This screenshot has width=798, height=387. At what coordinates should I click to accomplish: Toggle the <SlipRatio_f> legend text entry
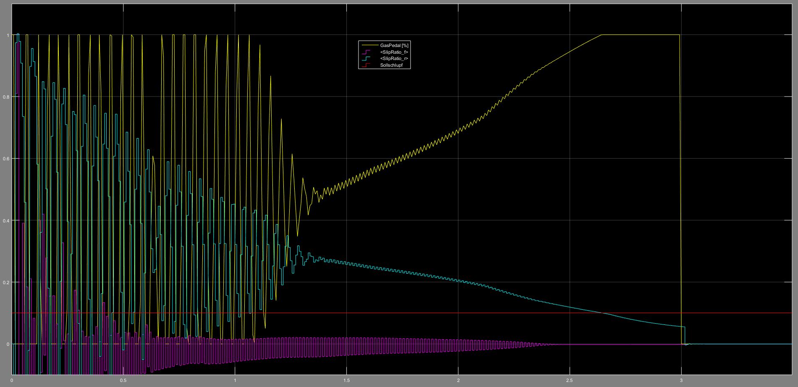394,52
